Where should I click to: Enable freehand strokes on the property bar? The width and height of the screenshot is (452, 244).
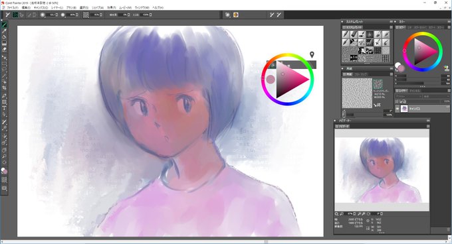[x=15, y=15]
